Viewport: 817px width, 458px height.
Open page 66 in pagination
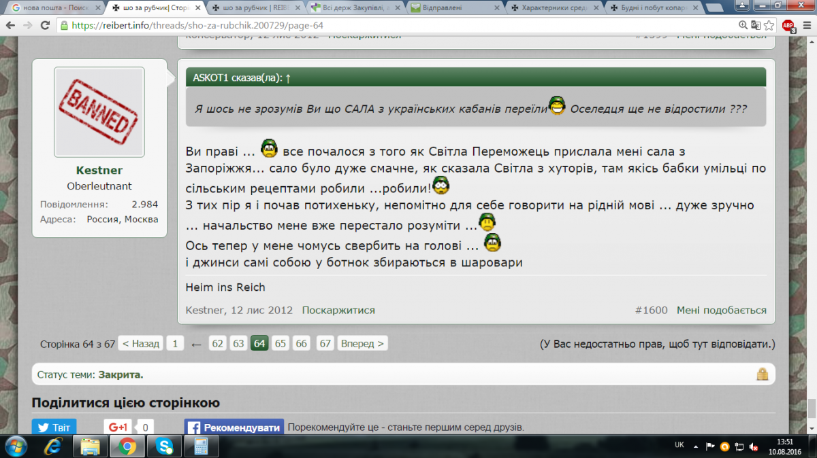click(x=302, y=344)
